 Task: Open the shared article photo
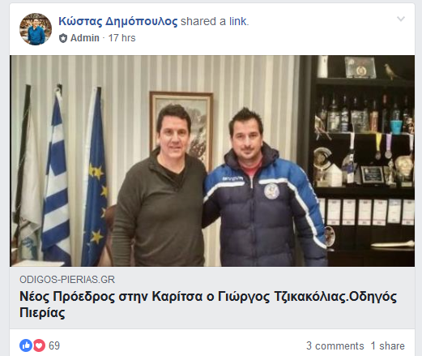point(212,161)
